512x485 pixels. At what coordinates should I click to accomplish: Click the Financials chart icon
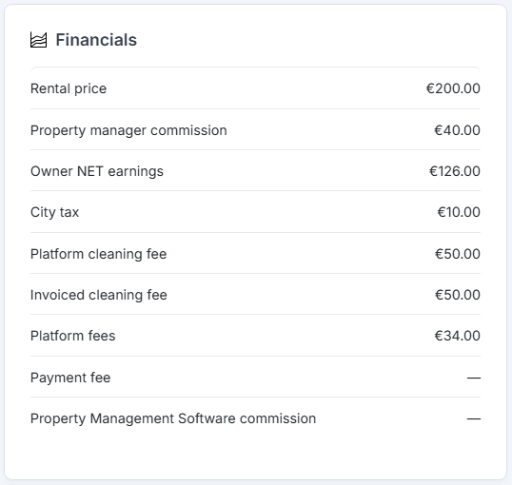click(38, 40)
